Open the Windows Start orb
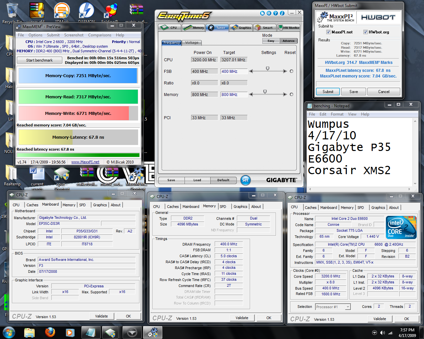The height and width of the screenshot is (339, 424). pyautogui.click(x=9, y=332)
